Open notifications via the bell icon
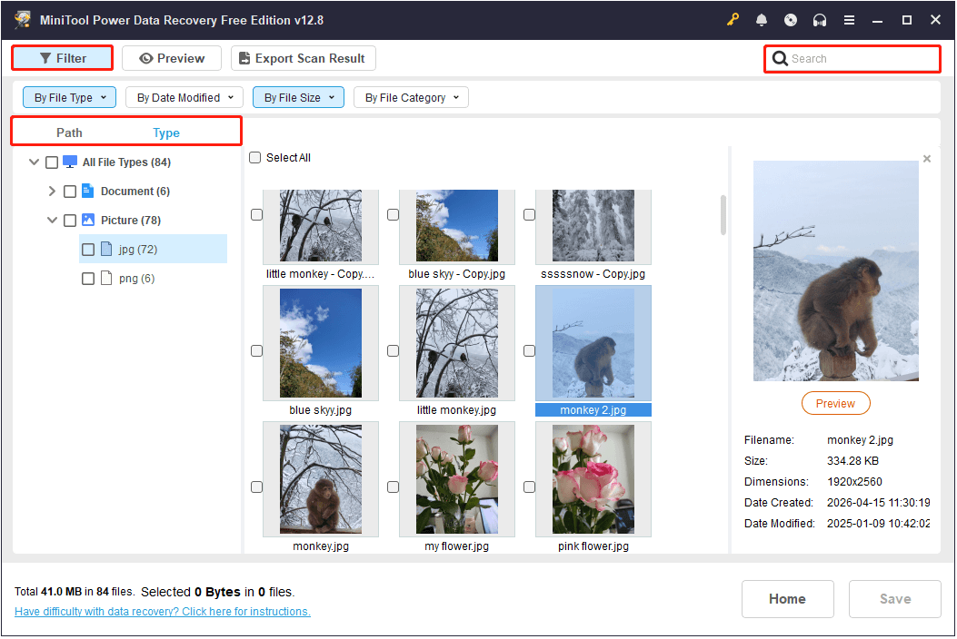Image resolution: width=957 pixels, height=639 pixels. 762,20
